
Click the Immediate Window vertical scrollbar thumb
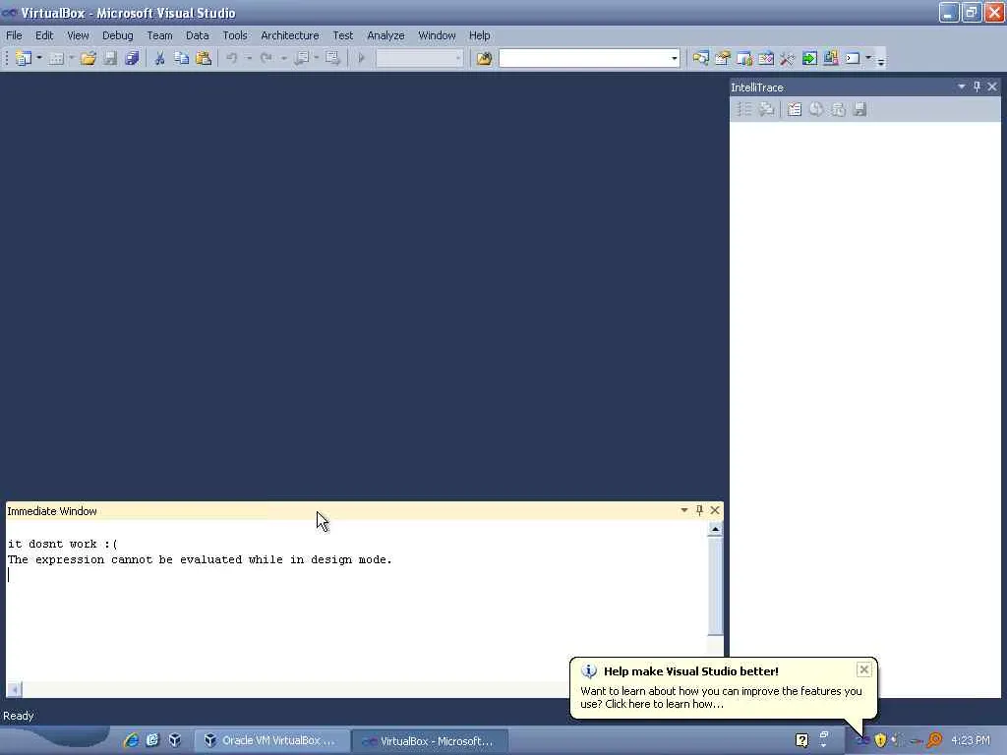coord(715,586)
